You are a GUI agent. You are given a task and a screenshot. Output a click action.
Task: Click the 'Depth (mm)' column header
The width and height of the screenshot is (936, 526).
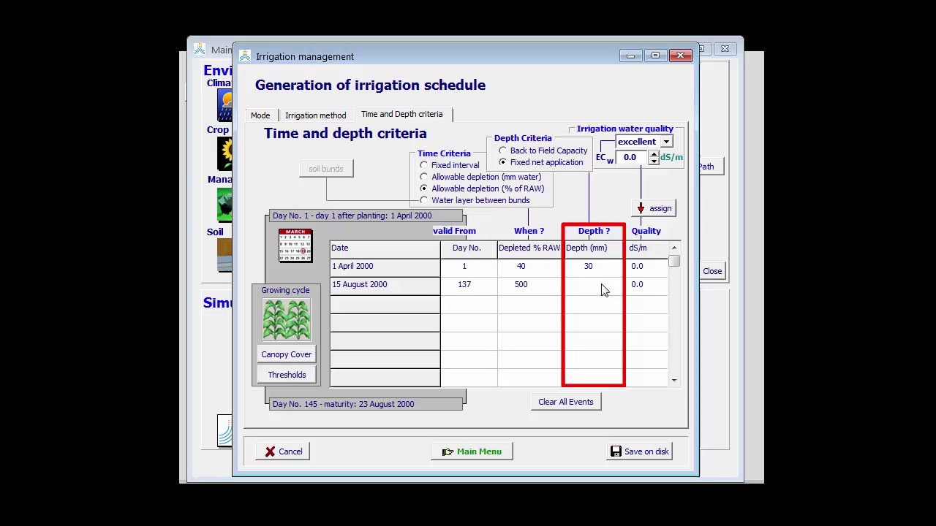(x=593, y=248)
